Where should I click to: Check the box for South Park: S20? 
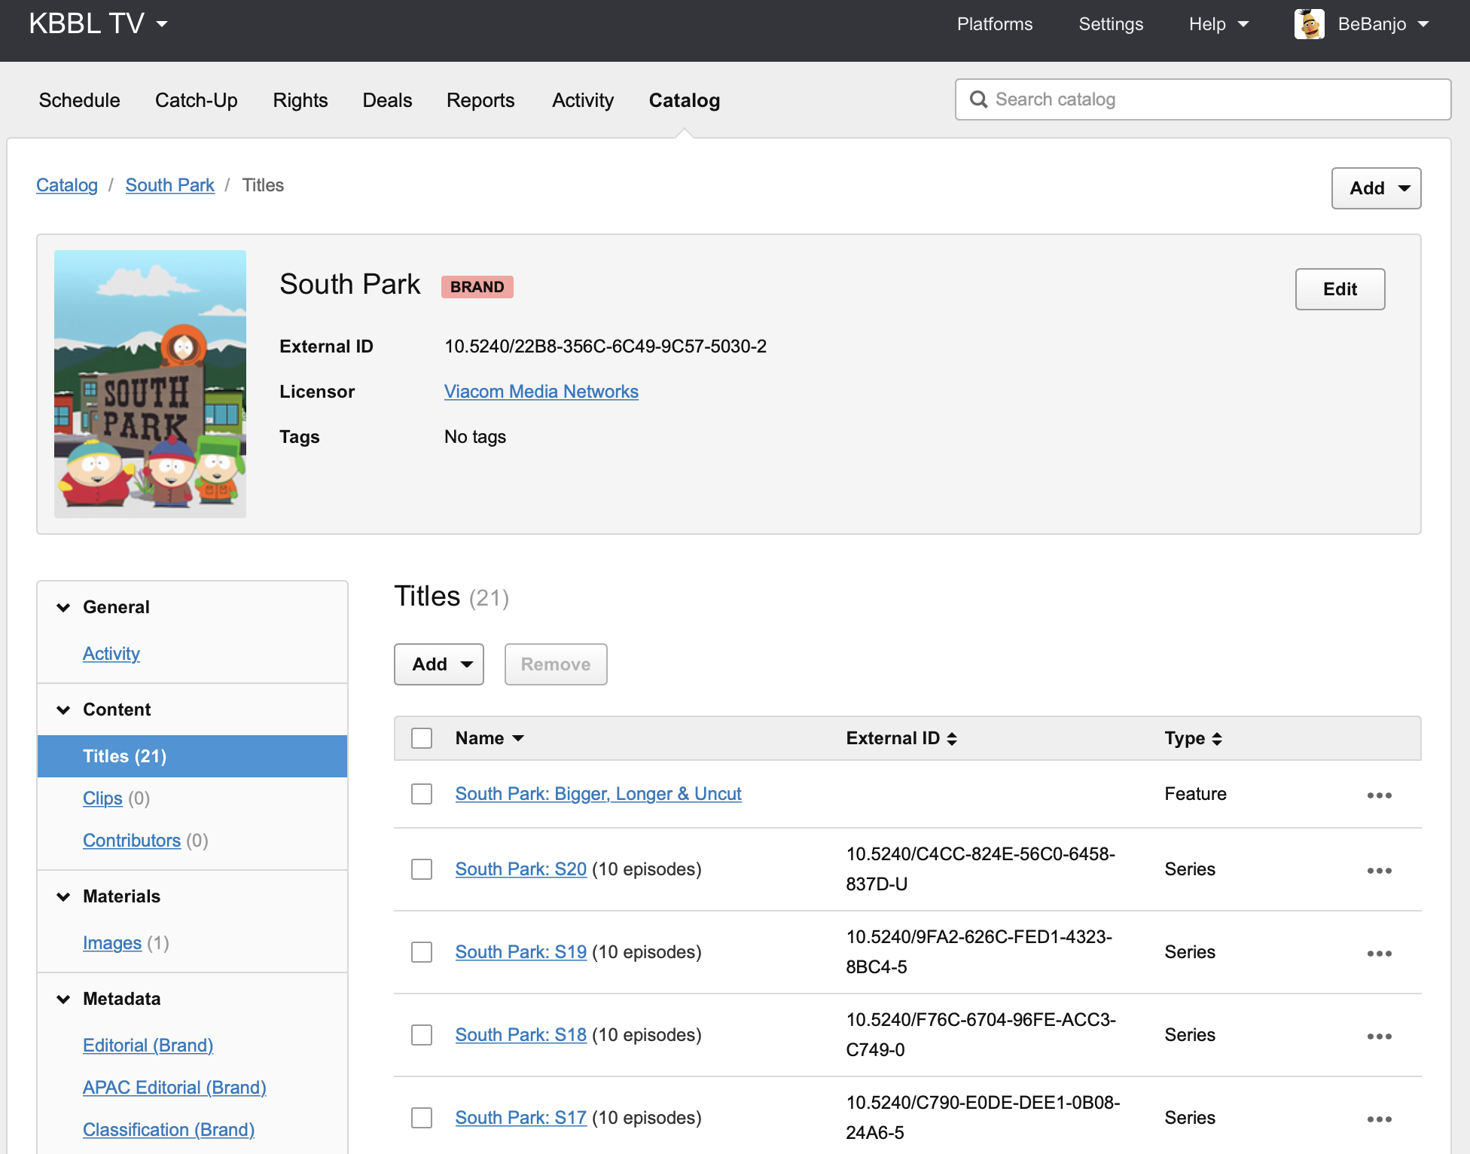tap(422, 869)
